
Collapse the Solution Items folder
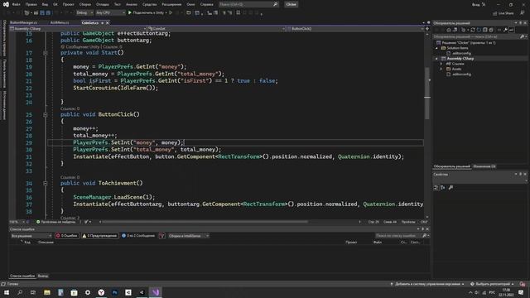pyautogui.click(x=436, y=48)
